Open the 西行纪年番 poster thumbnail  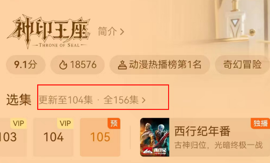tap(155, 137)
